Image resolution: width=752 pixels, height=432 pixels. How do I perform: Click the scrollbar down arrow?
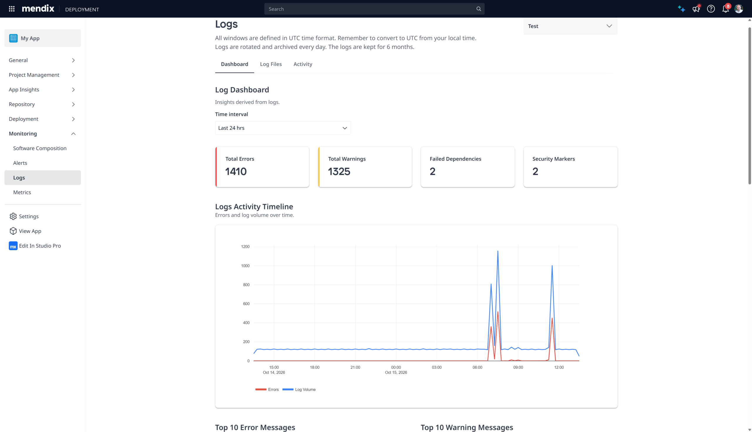click(x=749, y=429)
